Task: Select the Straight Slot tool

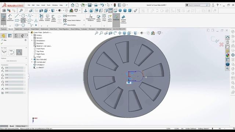Action: point(17,25)
